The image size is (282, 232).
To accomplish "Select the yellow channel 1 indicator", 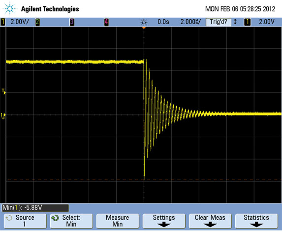I will pos(2,22).
